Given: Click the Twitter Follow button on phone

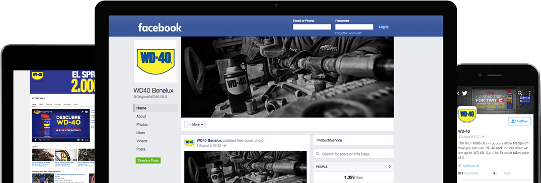Looking at the screenshot, I should tap(519, 121).
